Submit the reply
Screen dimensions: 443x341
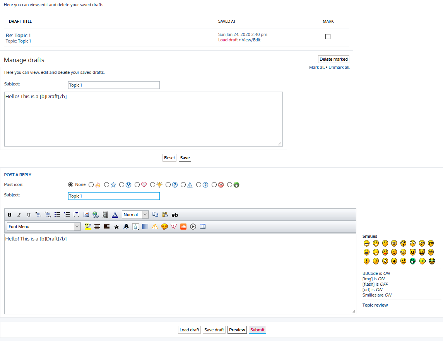tap(257, 330)
